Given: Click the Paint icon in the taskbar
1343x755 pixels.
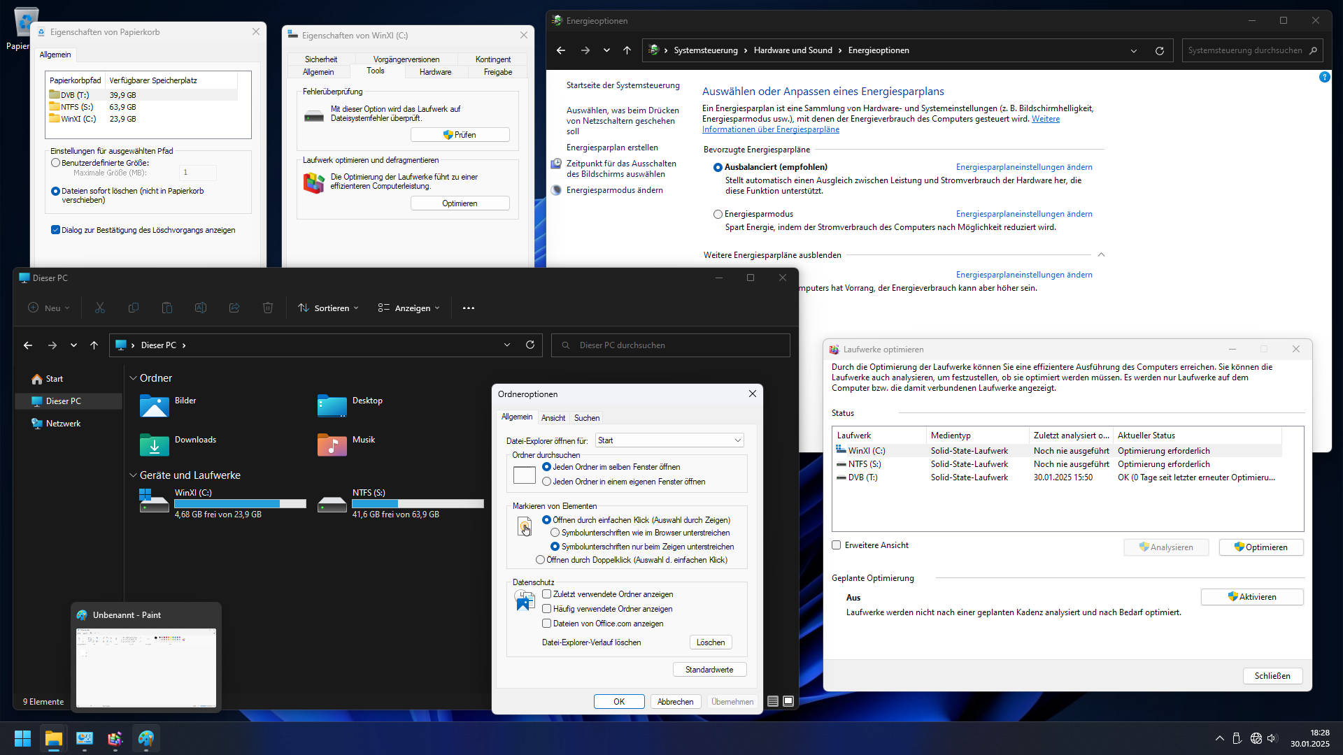Looking at the screenshot, I should pyautogui.click(x=146, y=738).
